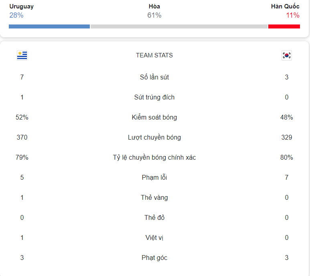Viewport: 310px width, 276px height.
Task: Select the Số lần sút stat row
Action: pyautogui.click(x=154, y=77)
